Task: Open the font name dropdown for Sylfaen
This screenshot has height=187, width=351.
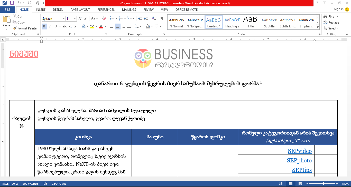Action: click(x=64, y=18)
